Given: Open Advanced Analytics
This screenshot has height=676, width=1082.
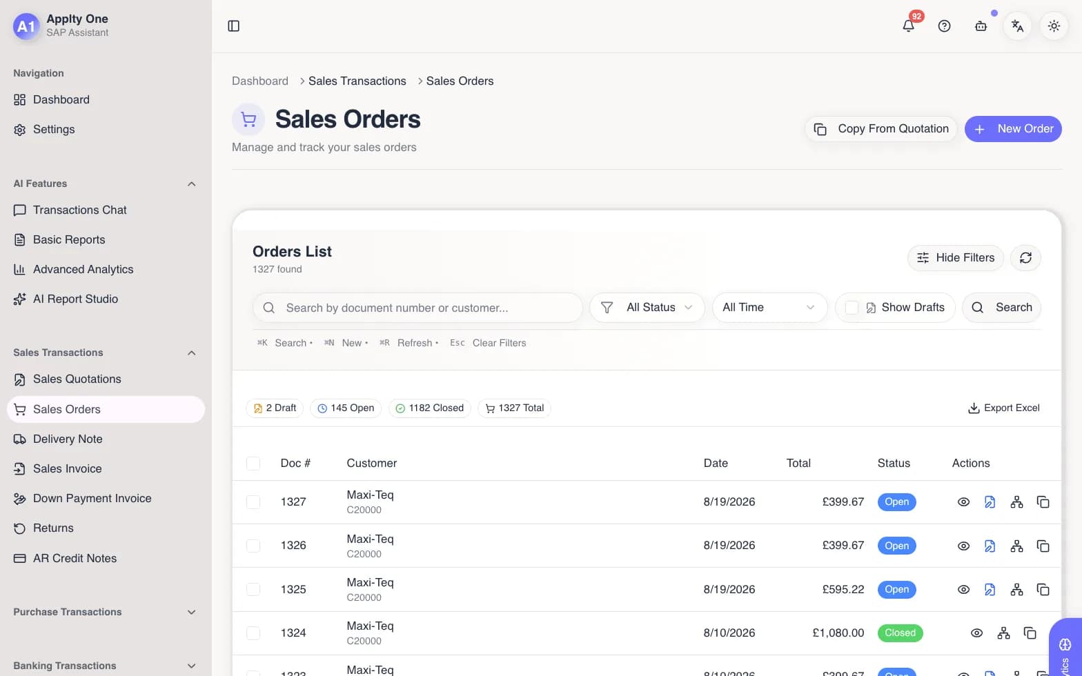Looking at the screenshot, I should coord(106,270).
